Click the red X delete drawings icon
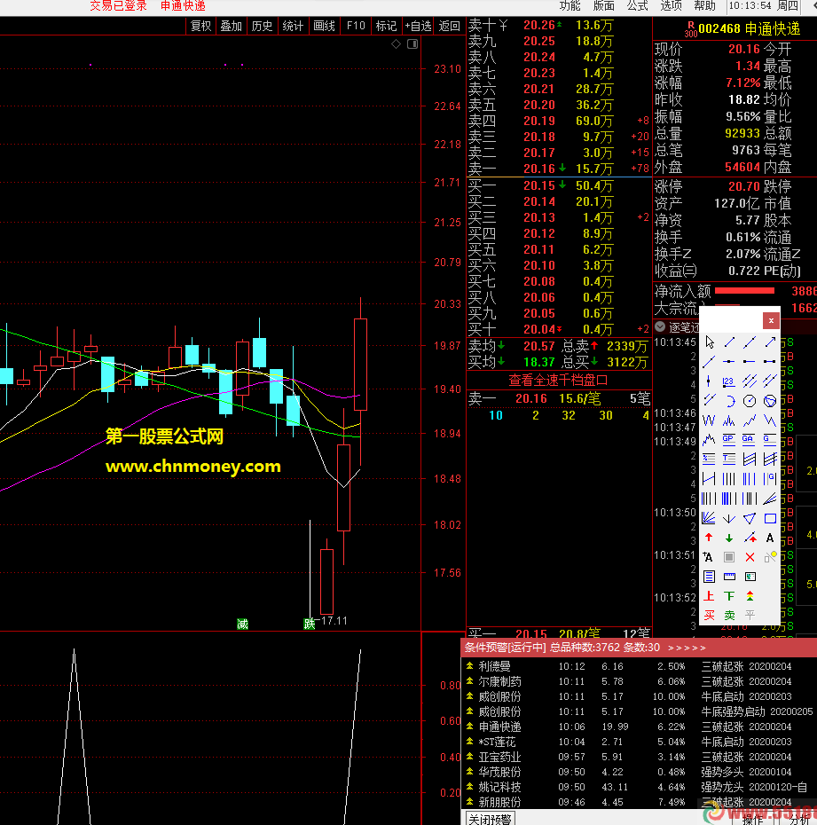The width and height of the screenshot is (817, 825). (750, 557)
